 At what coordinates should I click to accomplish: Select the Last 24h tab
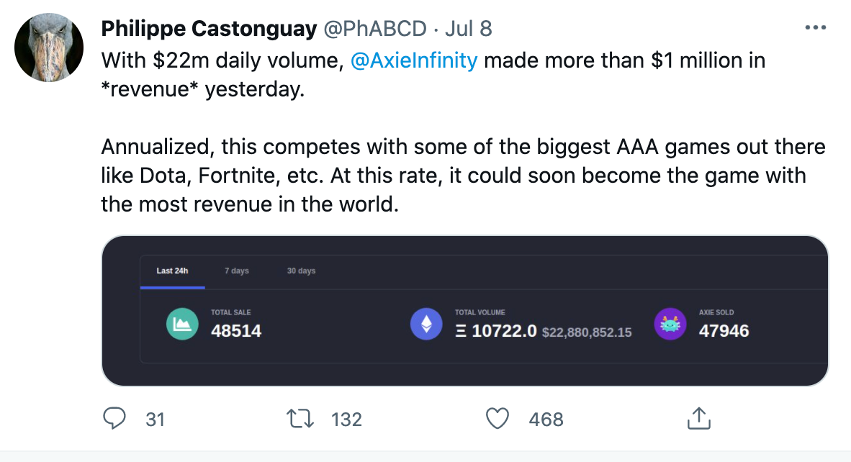coord(173,271)
